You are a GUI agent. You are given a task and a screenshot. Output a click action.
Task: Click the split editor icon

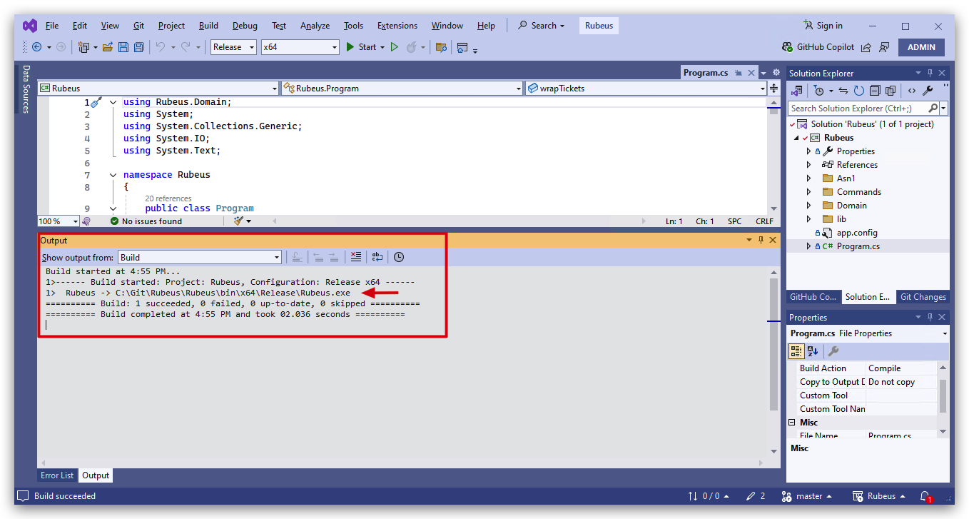click(773, 89)
